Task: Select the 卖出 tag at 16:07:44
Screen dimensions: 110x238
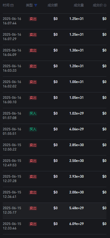Action: click(x=33, y=19)
